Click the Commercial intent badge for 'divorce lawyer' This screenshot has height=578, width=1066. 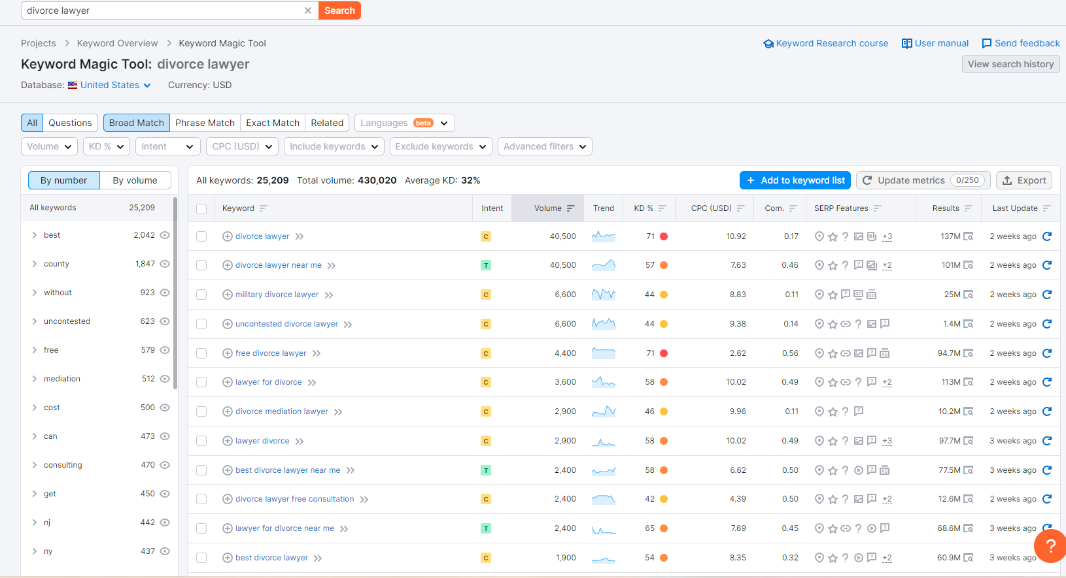coord(486,236)
